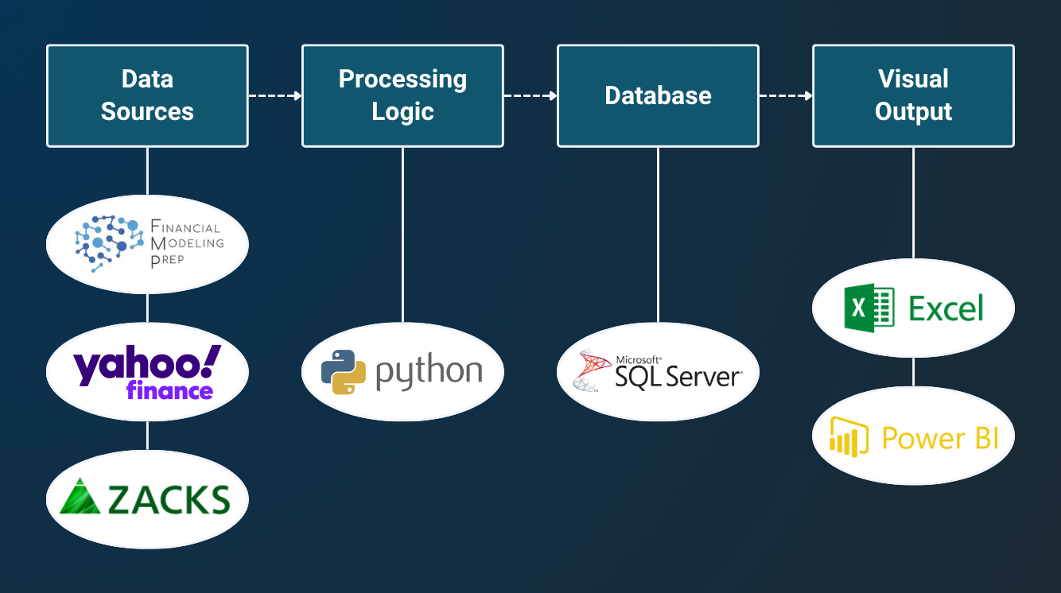Select the green Excel spreadsheet icon

point(869,308)
